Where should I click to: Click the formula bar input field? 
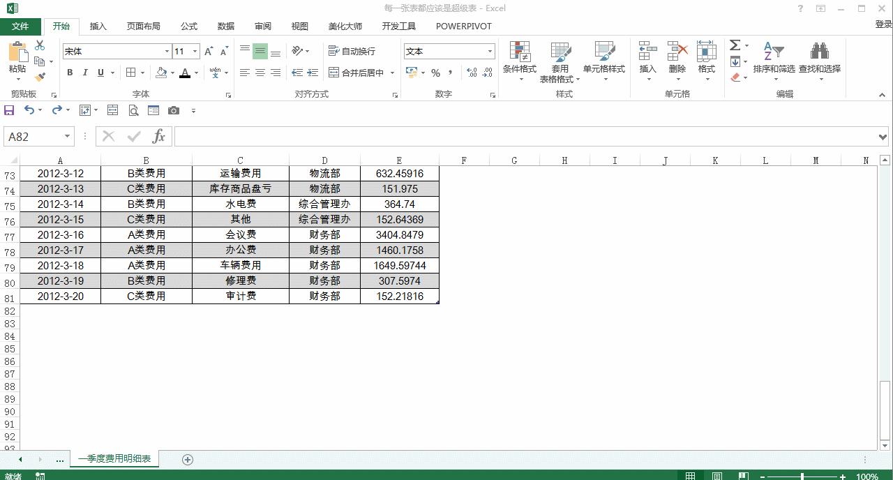click(x=526, y=137)
